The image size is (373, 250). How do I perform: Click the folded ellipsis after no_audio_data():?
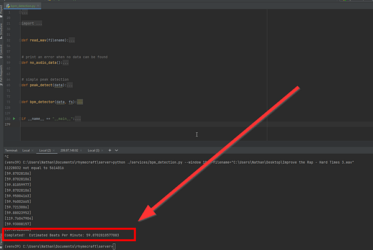tap(66, 63)
